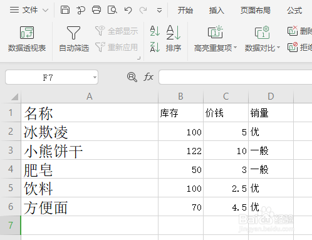Screen dimensions: 312x240
Task: Switch to the 公式 tab
Action: point(294,10)
